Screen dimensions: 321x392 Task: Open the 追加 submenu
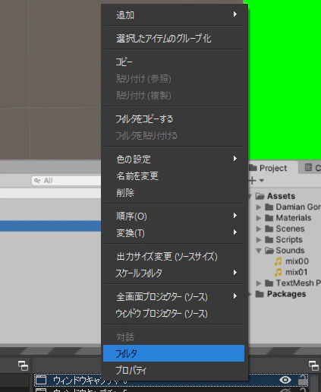tap(174, 15)
